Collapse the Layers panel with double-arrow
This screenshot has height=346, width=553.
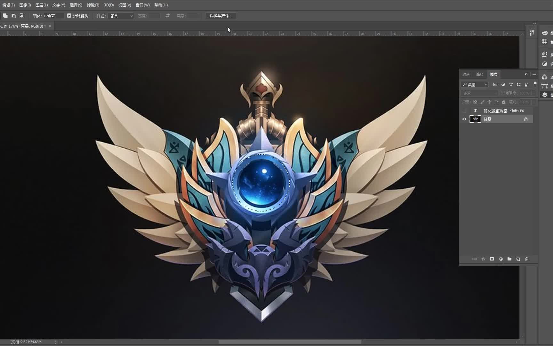tap(526, 74)
